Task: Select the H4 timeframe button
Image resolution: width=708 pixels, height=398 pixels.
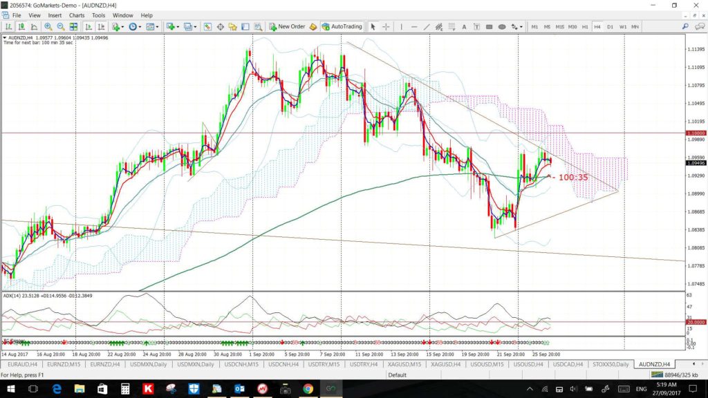Action: tap(597, 27)
